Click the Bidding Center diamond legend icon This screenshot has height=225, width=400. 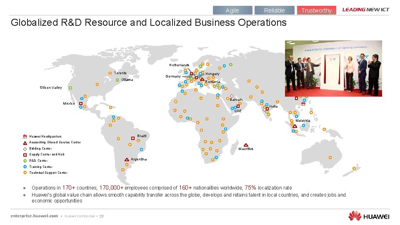(x=25, y=149)
